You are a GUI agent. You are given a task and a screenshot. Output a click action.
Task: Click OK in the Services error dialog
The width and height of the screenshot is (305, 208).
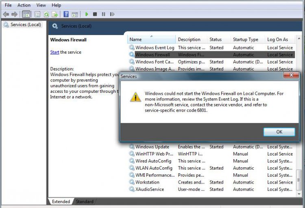(279, 132)
